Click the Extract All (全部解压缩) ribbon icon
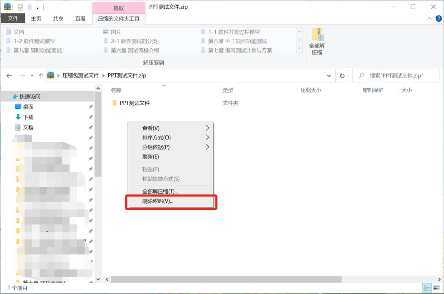Screen dimensions: 444x294 coord(317,42)
